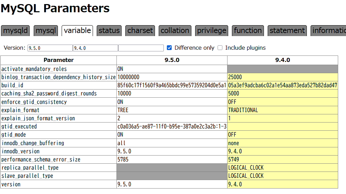The width and height of the screenshot is (346, 194).
Task: Select the function tab
Action: click(248, 30)
